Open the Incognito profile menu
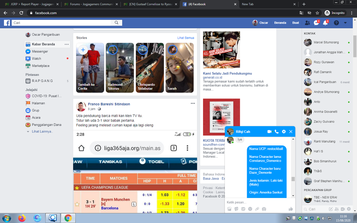Viewport: 357px width, 223px height. click(335, 13)
